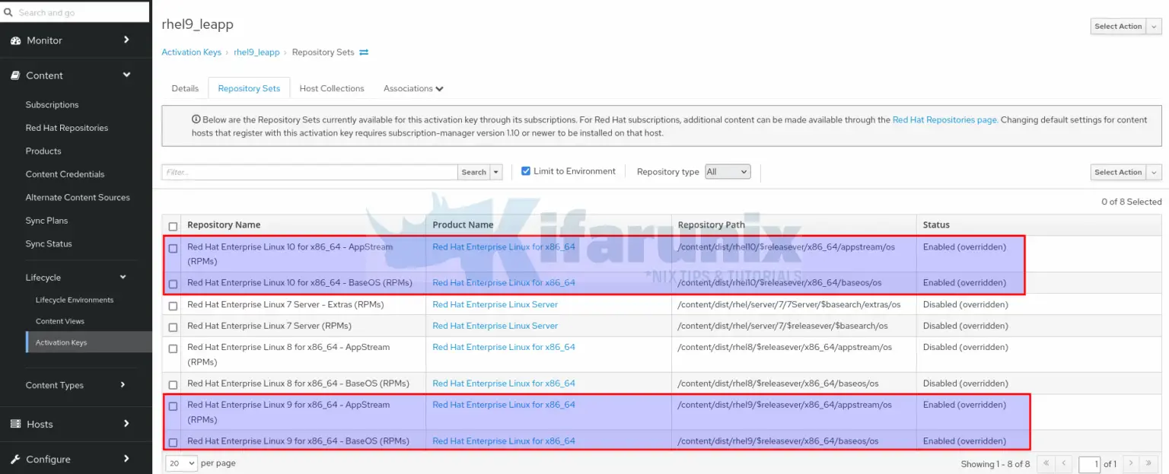Open the Red Hat Repositories page link
Image resolution: width=1169 pixels, height=474 pixels.
tap(944, 119)
